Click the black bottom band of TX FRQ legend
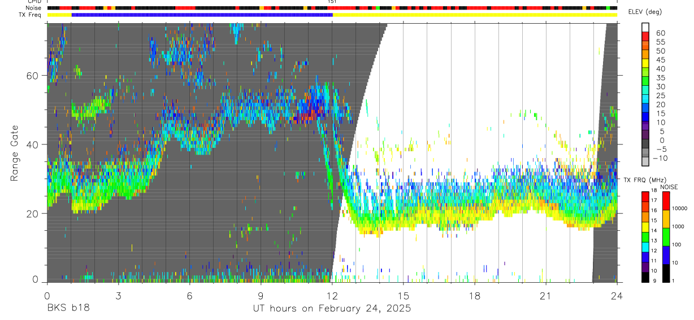 point(645,277)
